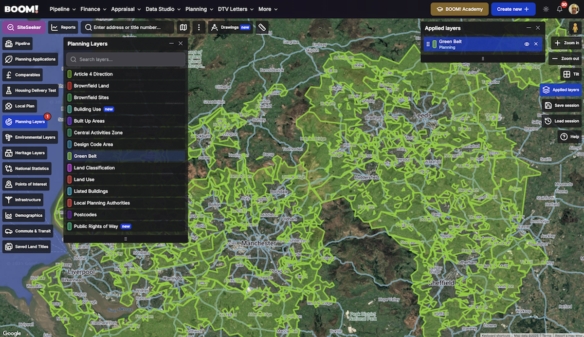The width and height of the screenshot is (584, 337).
Task: Open the Drawings tool
Action: tap(231, 27)
